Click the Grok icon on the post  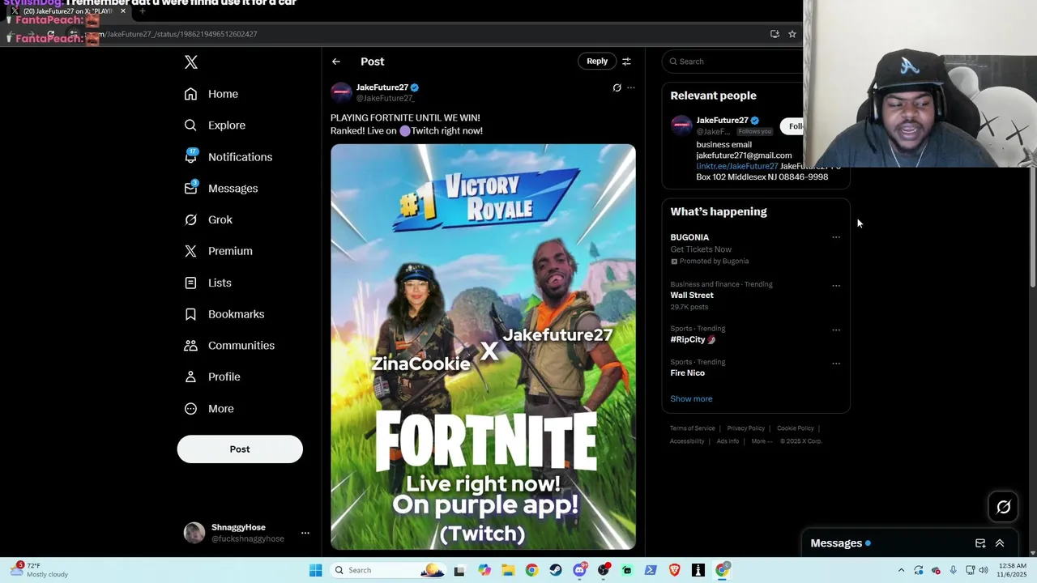pyautogui.click(x=617, y=87)
